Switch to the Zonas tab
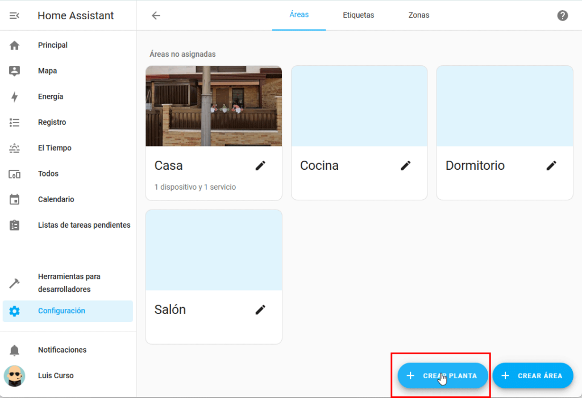The width and height of the screenshot is (582, 398). click(x=418, y=15)
